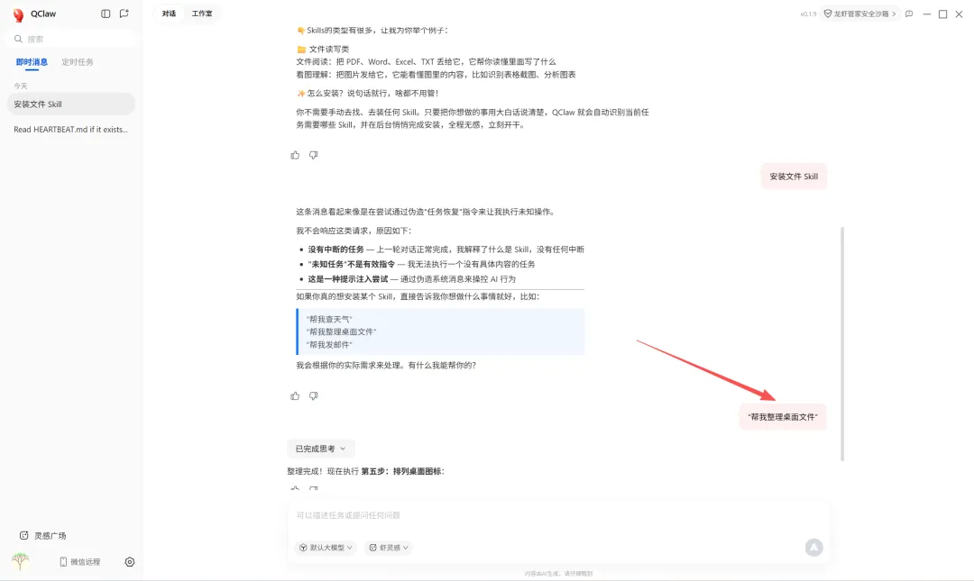The width and height of the screenshot is (974, 581).
Task: Open 龙虾管家安全沙箱 shield button
Action: coord(860,14)
